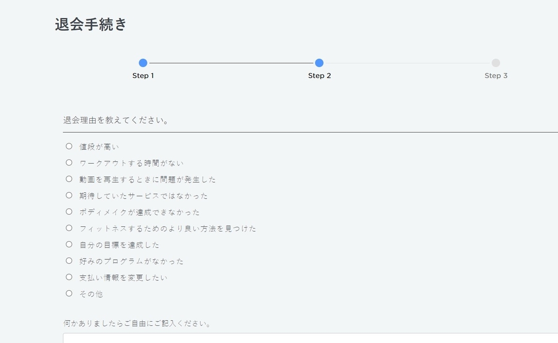Click the Step 2 label text
Image resolution: width=558 pixels, height=343 pixels.
click(319, 76)
